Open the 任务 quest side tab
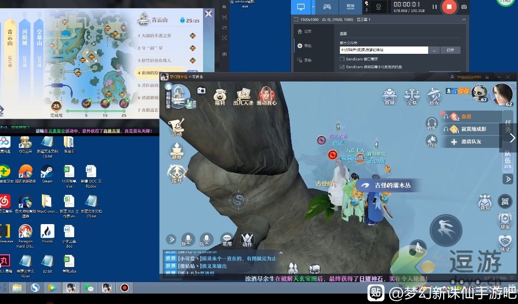The width and height of the screenshot is (518, 304). tap(508, 126)
